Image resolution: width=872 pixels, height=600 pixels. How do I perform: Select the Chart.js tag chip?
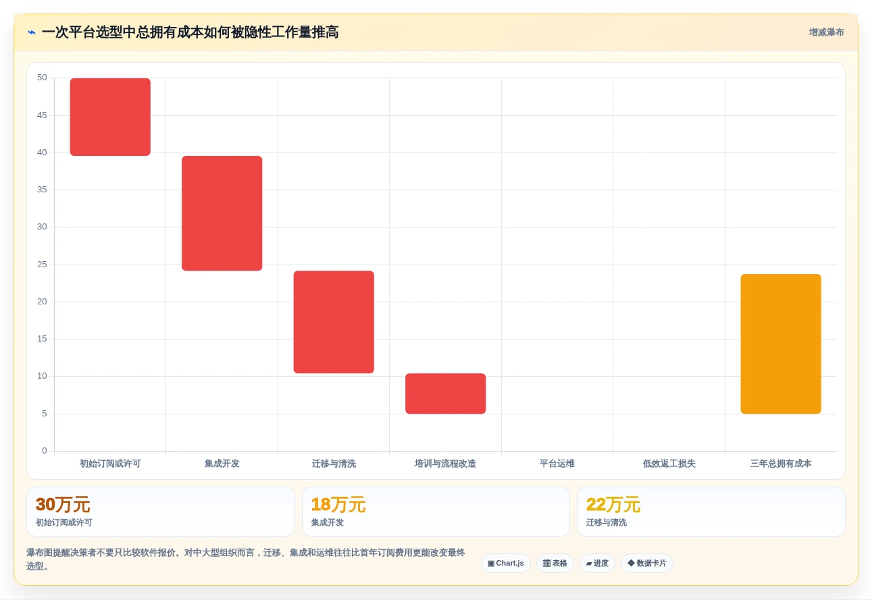506,564
